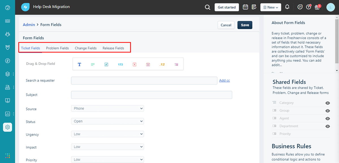Screen dimensions: 339x163
Task: Select the Calendar date field type
Action: [148, 64]
